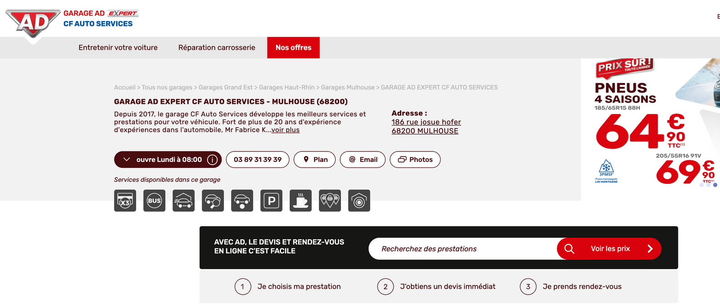Select the coffee cup service icon
The image size is (720, 307).
coord(301,200)
